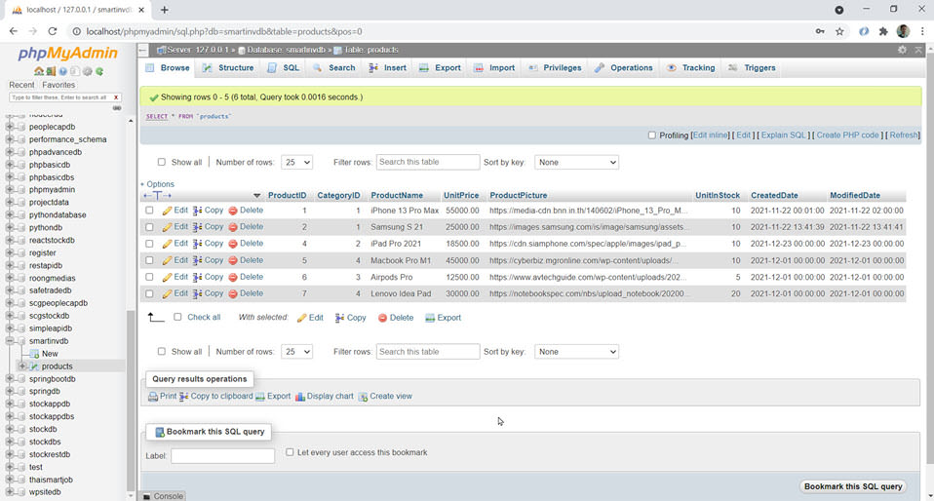Open the SQL tab

pyautogui.click(x=284, y=68)
